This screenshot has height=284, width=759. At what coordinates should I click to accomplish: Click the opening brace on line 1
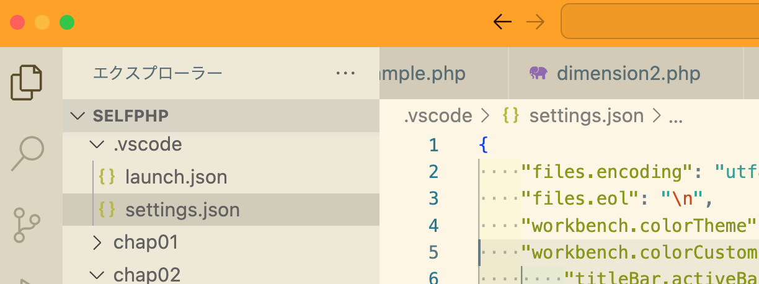click(484, 145)
